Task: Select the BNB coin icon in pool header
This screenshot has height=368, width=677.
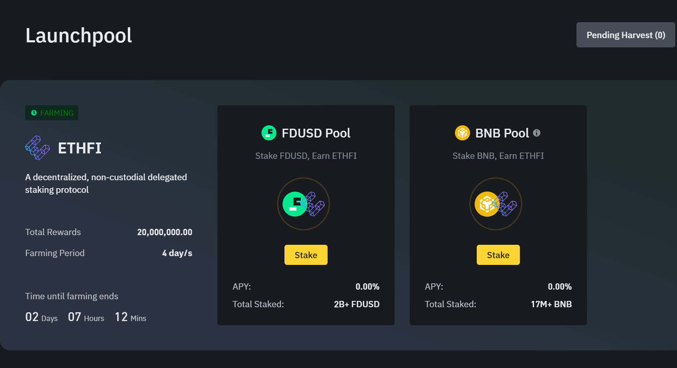Action: click(462, 133)
